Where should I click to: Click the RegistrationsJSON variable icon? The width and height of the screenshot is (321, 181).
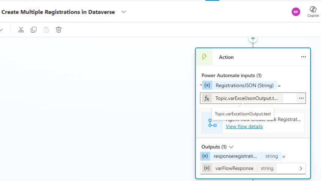click(x=207, y=85)
